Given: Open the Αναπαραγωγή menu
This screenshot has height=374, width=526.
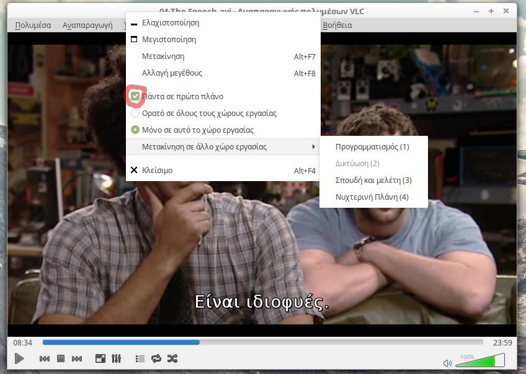Looking at the screenshot, I should point(87,25).
